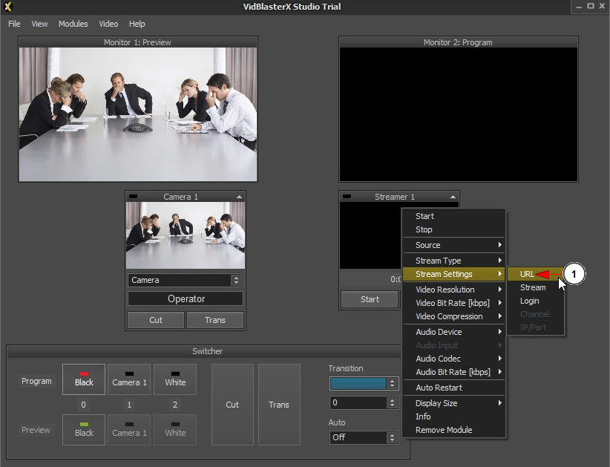Open the View menu

(x=39, y=24)
